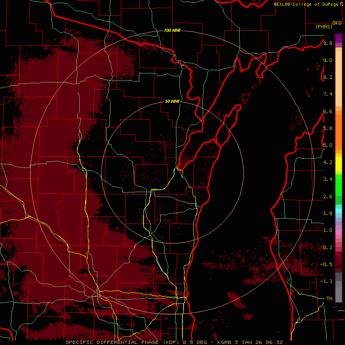This screenshot has width=345, height=345.
Task: Click the 50 NMI range ring label
Action: pyautogui.click(x=172, y=101)
